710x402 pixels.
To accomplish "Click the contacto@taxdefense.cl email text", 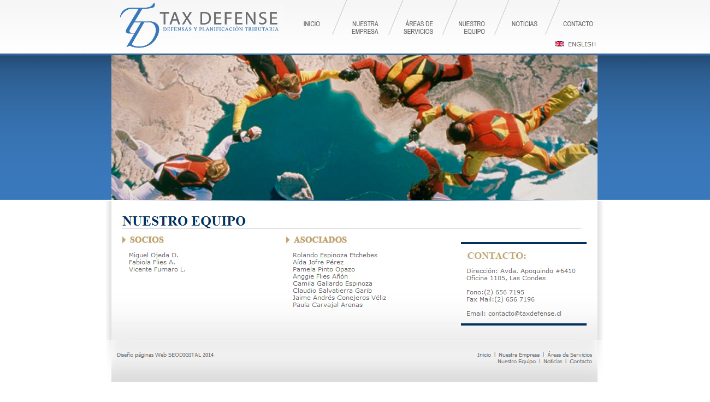I will pos(525,314).
